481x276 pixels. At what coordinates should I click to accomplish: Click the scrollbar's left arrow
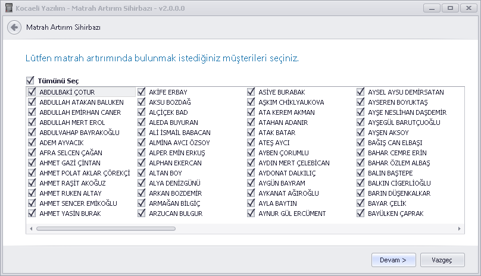click(31, 229)
